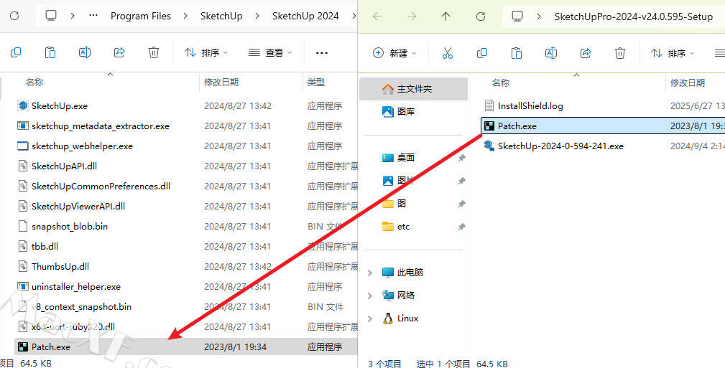Select sketchup_webhelper.exe file

click(82, 146)
